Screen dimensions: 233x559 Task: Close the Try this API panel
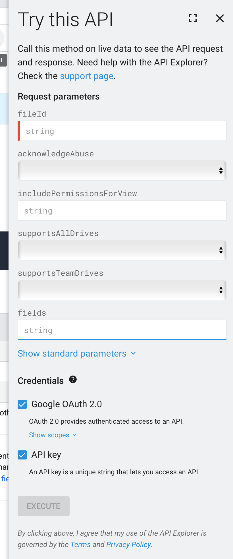click(220, 18)
